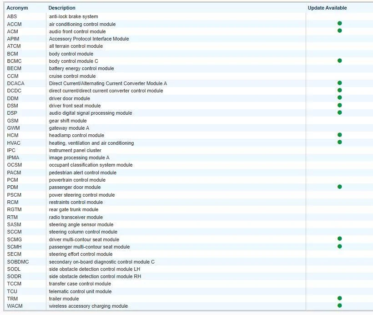This screenshot has width=373, height=315.
Task: Click the SCMG green update indicator
Action: 339,239
